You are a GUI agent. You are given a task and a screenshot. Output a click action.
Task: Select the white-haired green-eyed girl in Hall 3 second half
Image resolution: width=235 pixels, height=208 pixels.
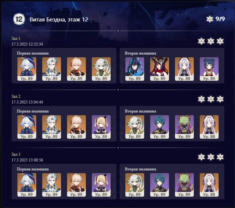134,185
